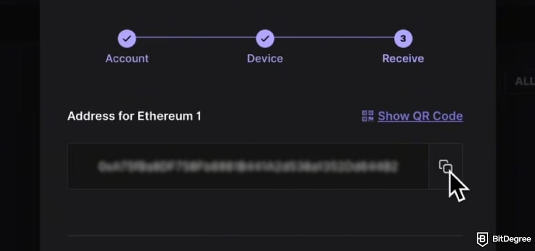This screenshot has height=251, width=535.
Task: Click the Device step checkmark circle
Action: click(264, 39)
